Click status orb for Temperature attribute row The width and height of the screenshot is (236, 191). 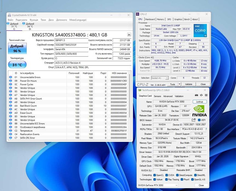pos(10,131)
